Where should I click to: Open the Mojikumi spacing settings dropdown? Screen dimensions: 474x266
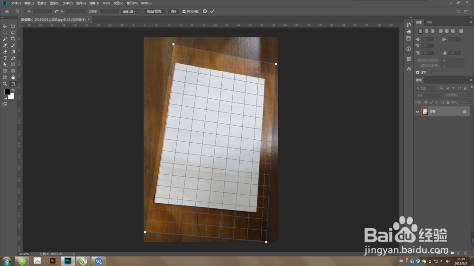[453, 66]
